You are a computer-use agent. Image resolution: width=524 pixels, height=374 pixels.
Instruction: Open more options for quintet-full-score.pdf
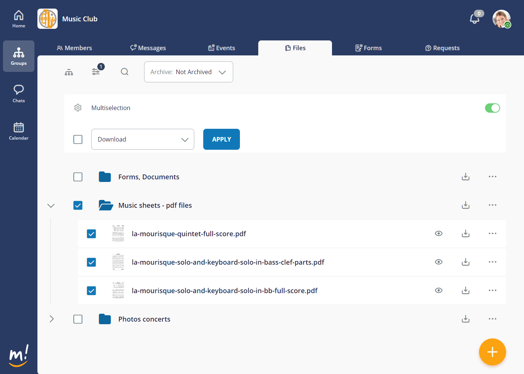(493, 234)
